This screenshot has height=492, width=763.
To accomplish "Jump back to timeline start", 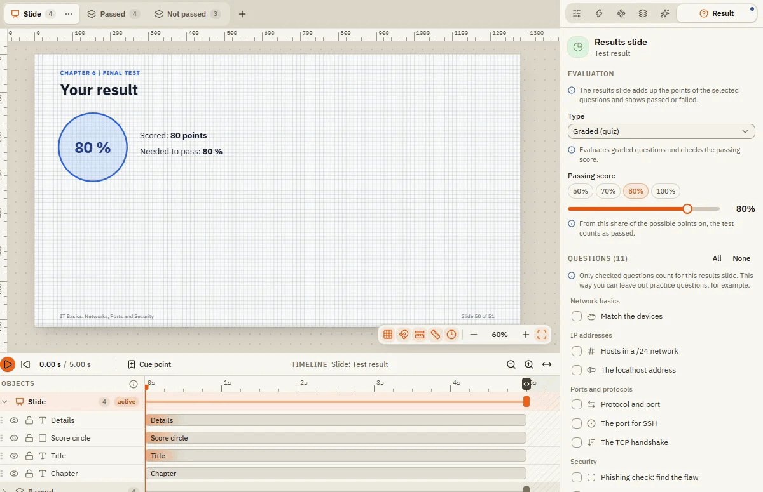I will [x=25, y=364].
